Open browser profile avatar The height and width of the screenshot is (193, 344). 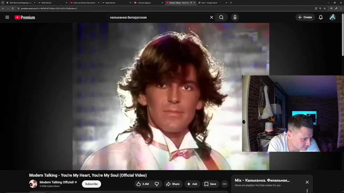(x=336, y=8)
